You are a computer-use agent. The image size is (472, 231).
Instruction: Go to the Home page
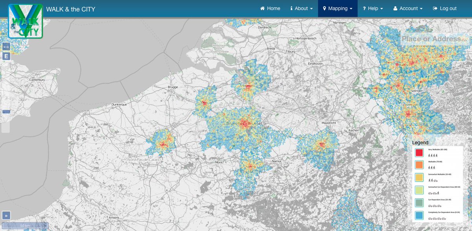(270, 8)
